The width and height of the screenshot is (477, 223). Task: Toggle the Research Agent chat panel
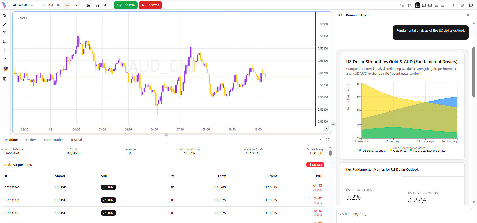tap(471, 5)
